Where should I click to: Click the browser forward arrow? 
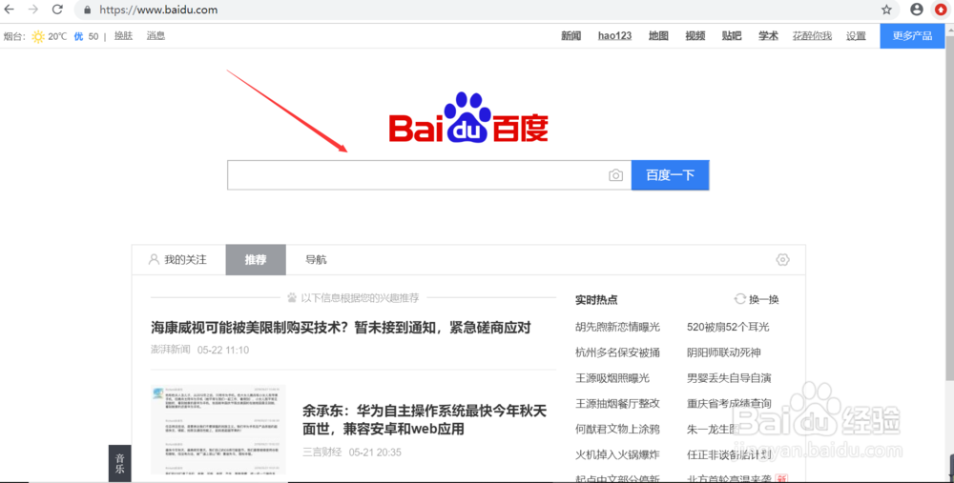[x=32, y=10]
